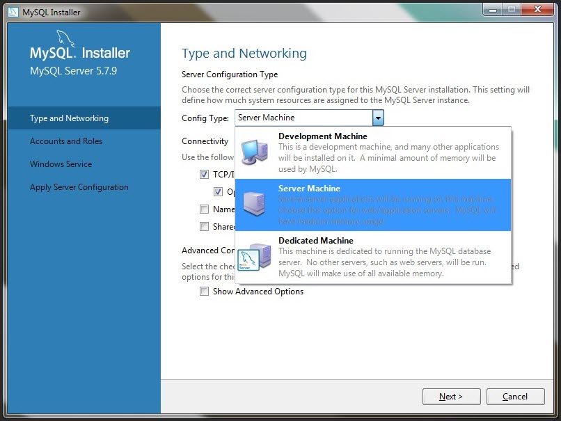Click the Show Advanced Options label text
The image size is (561, 421).
coord(258,292)
